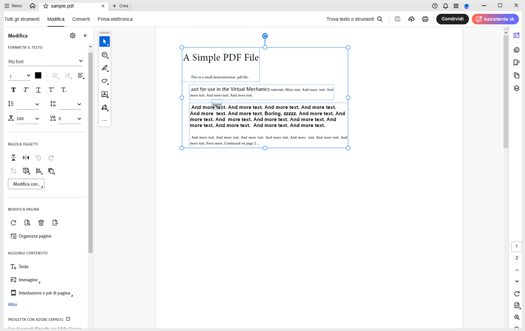
Task: Upload the file to cloud
Action: tap(411, 19)
